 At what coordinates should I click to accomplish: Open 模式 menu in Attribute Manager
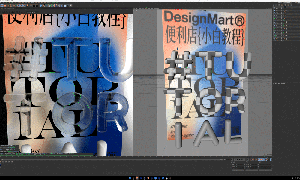[x=276, y=84]
